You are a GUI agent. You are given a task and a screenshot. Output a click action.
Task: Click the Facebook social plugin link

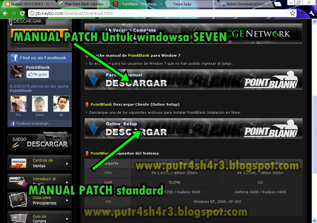(32, 124)
